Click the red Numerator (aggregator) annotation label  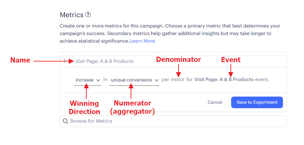(132, 107)
